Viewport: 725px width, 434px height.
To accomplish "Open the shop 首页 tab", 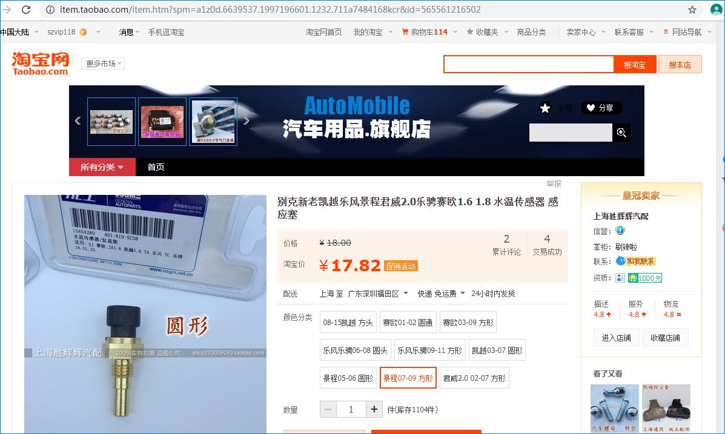I will 156,167.
